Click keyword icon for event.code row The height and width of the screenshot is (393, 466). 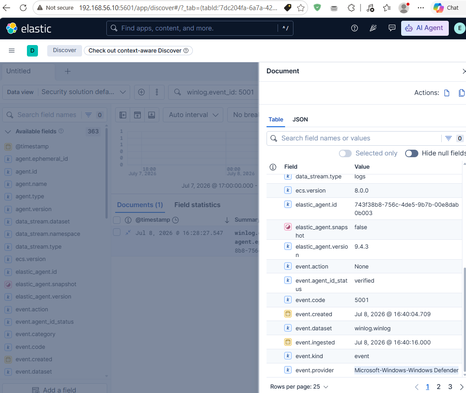288,300
